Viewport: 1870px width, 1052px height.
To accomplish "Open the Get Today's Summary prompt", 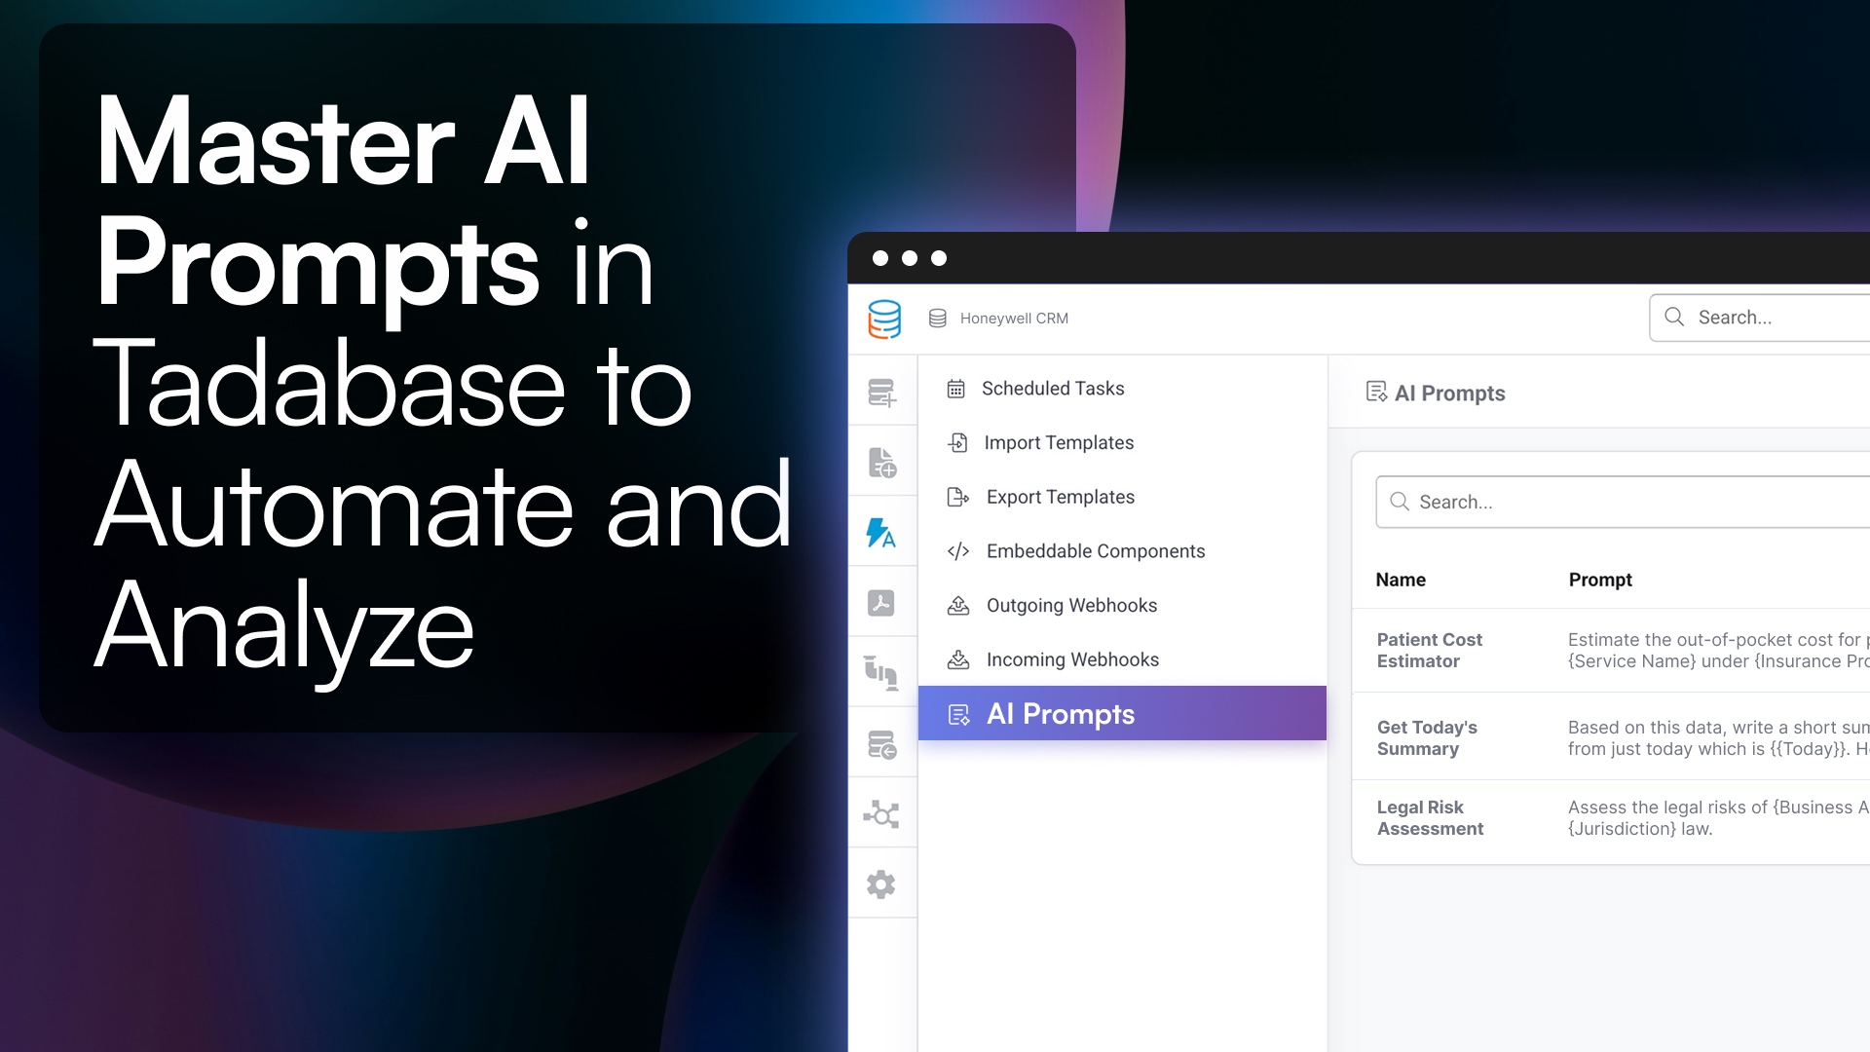I will click(x=1427, y=737).
